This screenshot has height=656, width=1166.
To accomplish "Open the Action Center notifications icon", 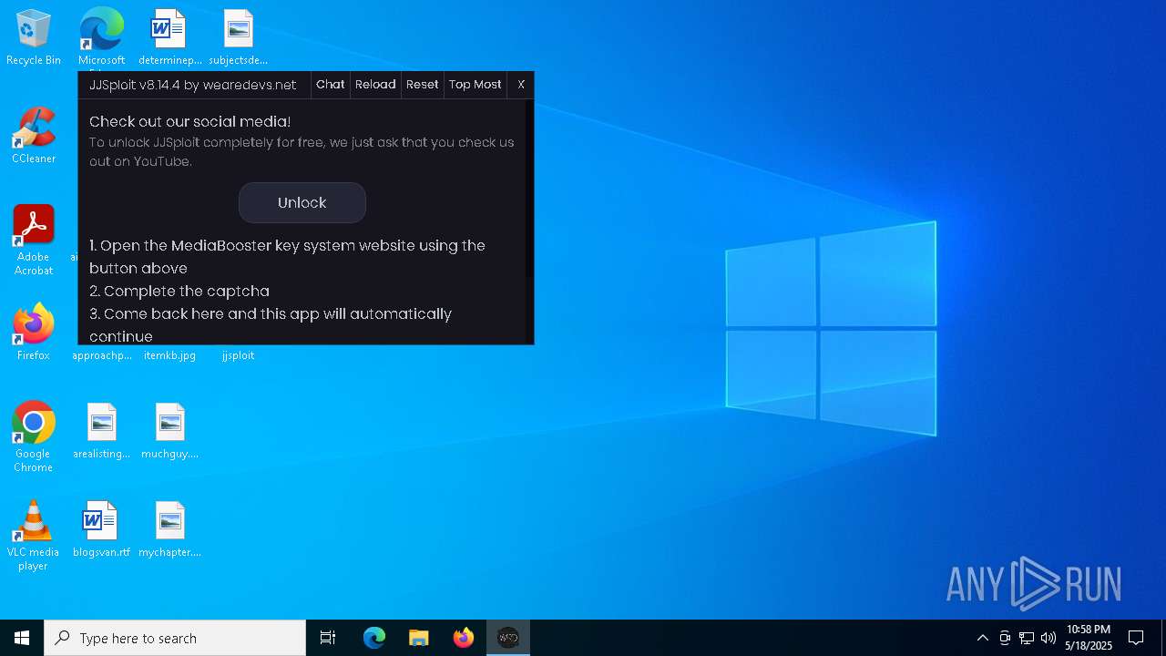I will 1136,638.
